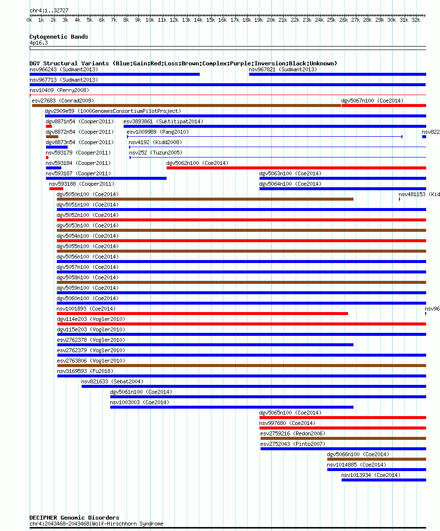
Task: Open esv2752043 (Pinto2007) label
Action: pyautogui.click(x=293, y=444)
